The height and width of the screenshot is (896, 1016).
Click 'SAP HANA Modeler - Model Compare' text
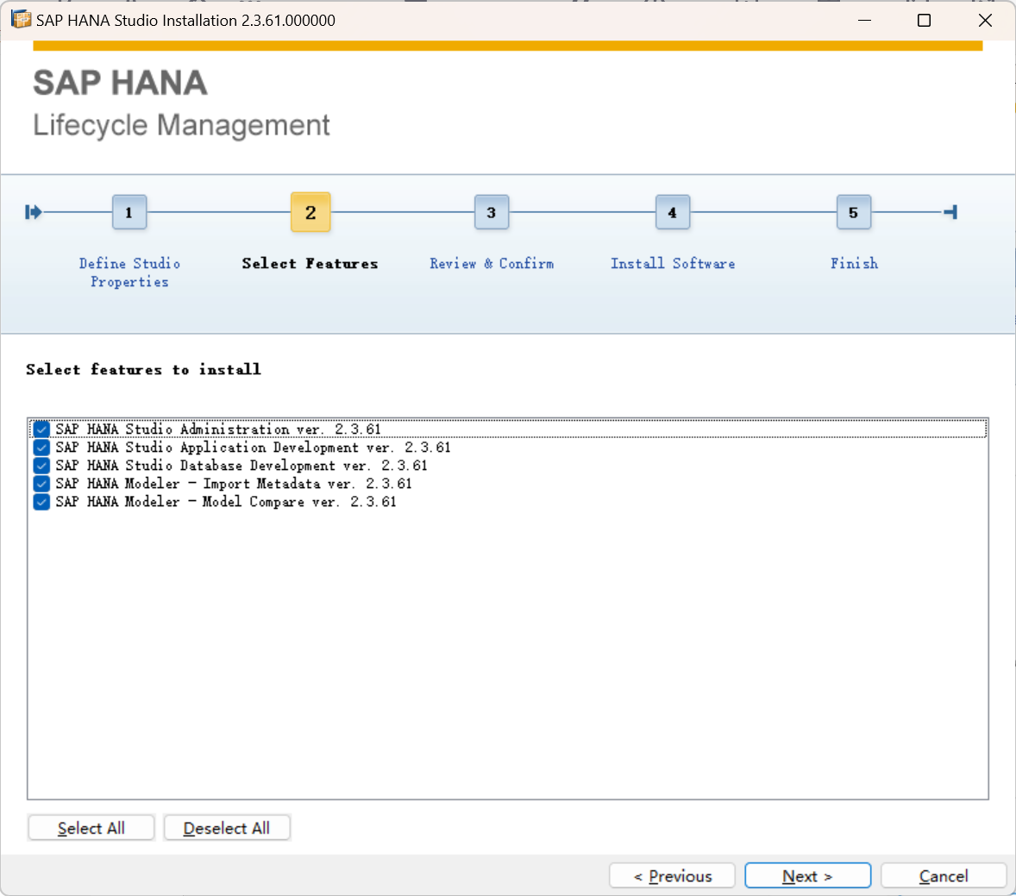(x=225, y=501)
